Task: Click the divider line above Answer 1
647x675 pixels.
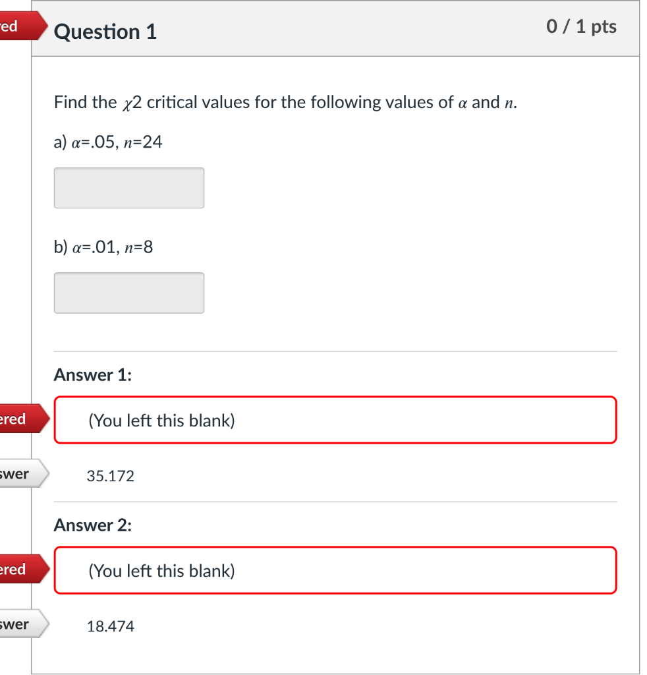Action: 335,351
